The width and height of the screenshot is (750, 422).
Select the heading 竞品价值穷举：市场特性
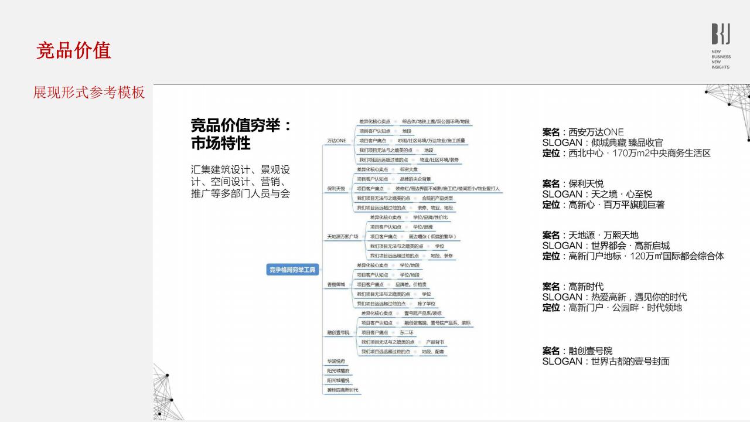pyautogui.click(x=241, y=134)
